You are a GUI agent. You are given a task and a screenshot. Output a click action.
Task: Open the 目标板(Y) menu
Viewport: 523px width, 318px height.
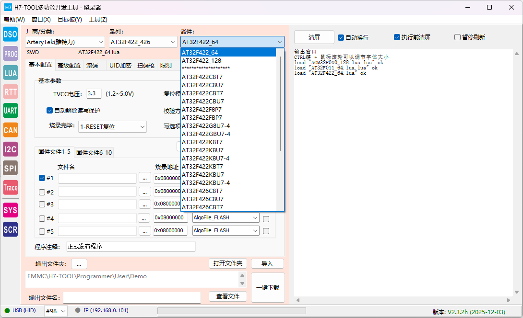point(70,20)
